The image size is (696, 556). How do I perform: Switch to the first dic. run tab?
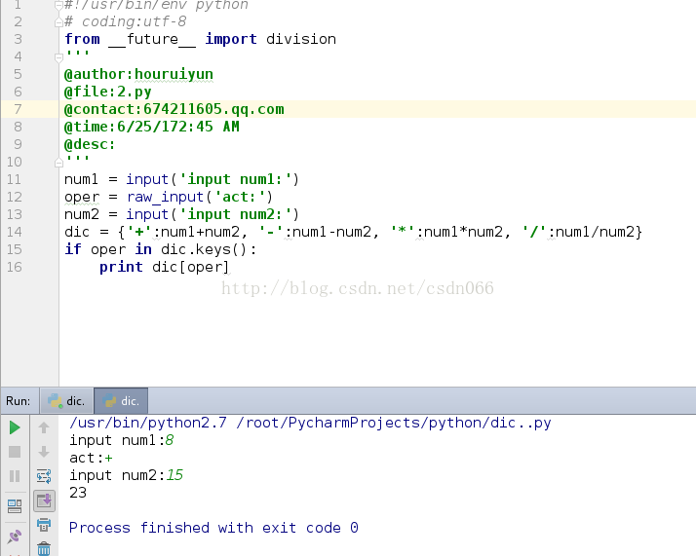(66, 401)
